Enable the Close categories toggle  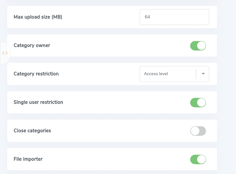(198, 131)
